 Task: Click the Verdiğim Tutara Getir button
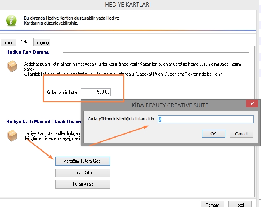pos(83,161)
